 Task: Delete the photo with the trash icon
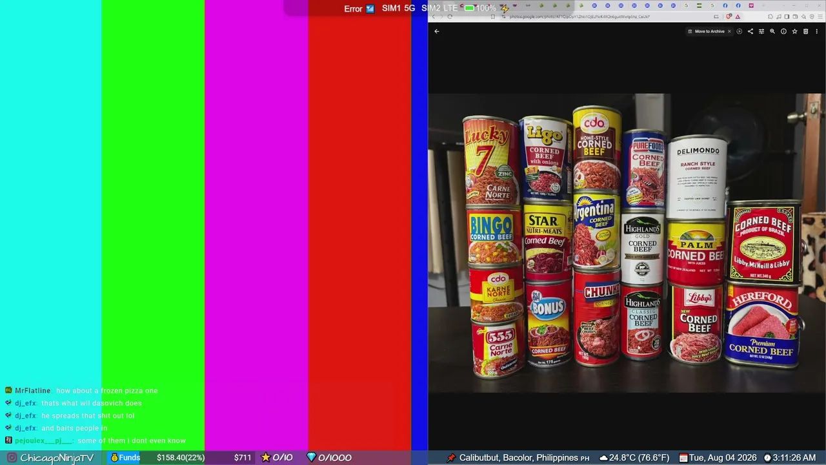point(805,31)
